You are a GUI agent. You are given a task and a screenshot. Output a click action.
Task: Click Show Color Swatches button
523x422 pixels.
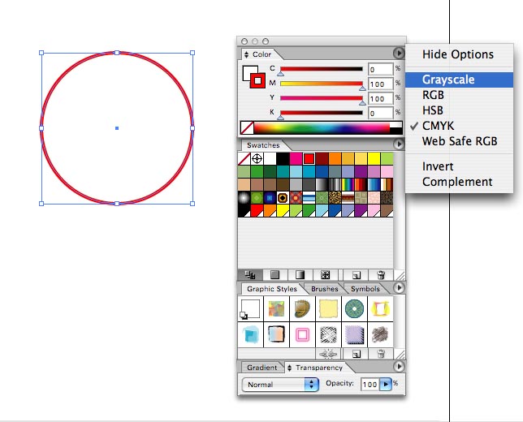(x=274, y=275)
